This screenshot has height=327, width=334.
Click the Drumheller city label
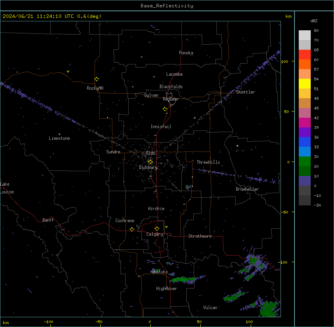click(247, 189)
